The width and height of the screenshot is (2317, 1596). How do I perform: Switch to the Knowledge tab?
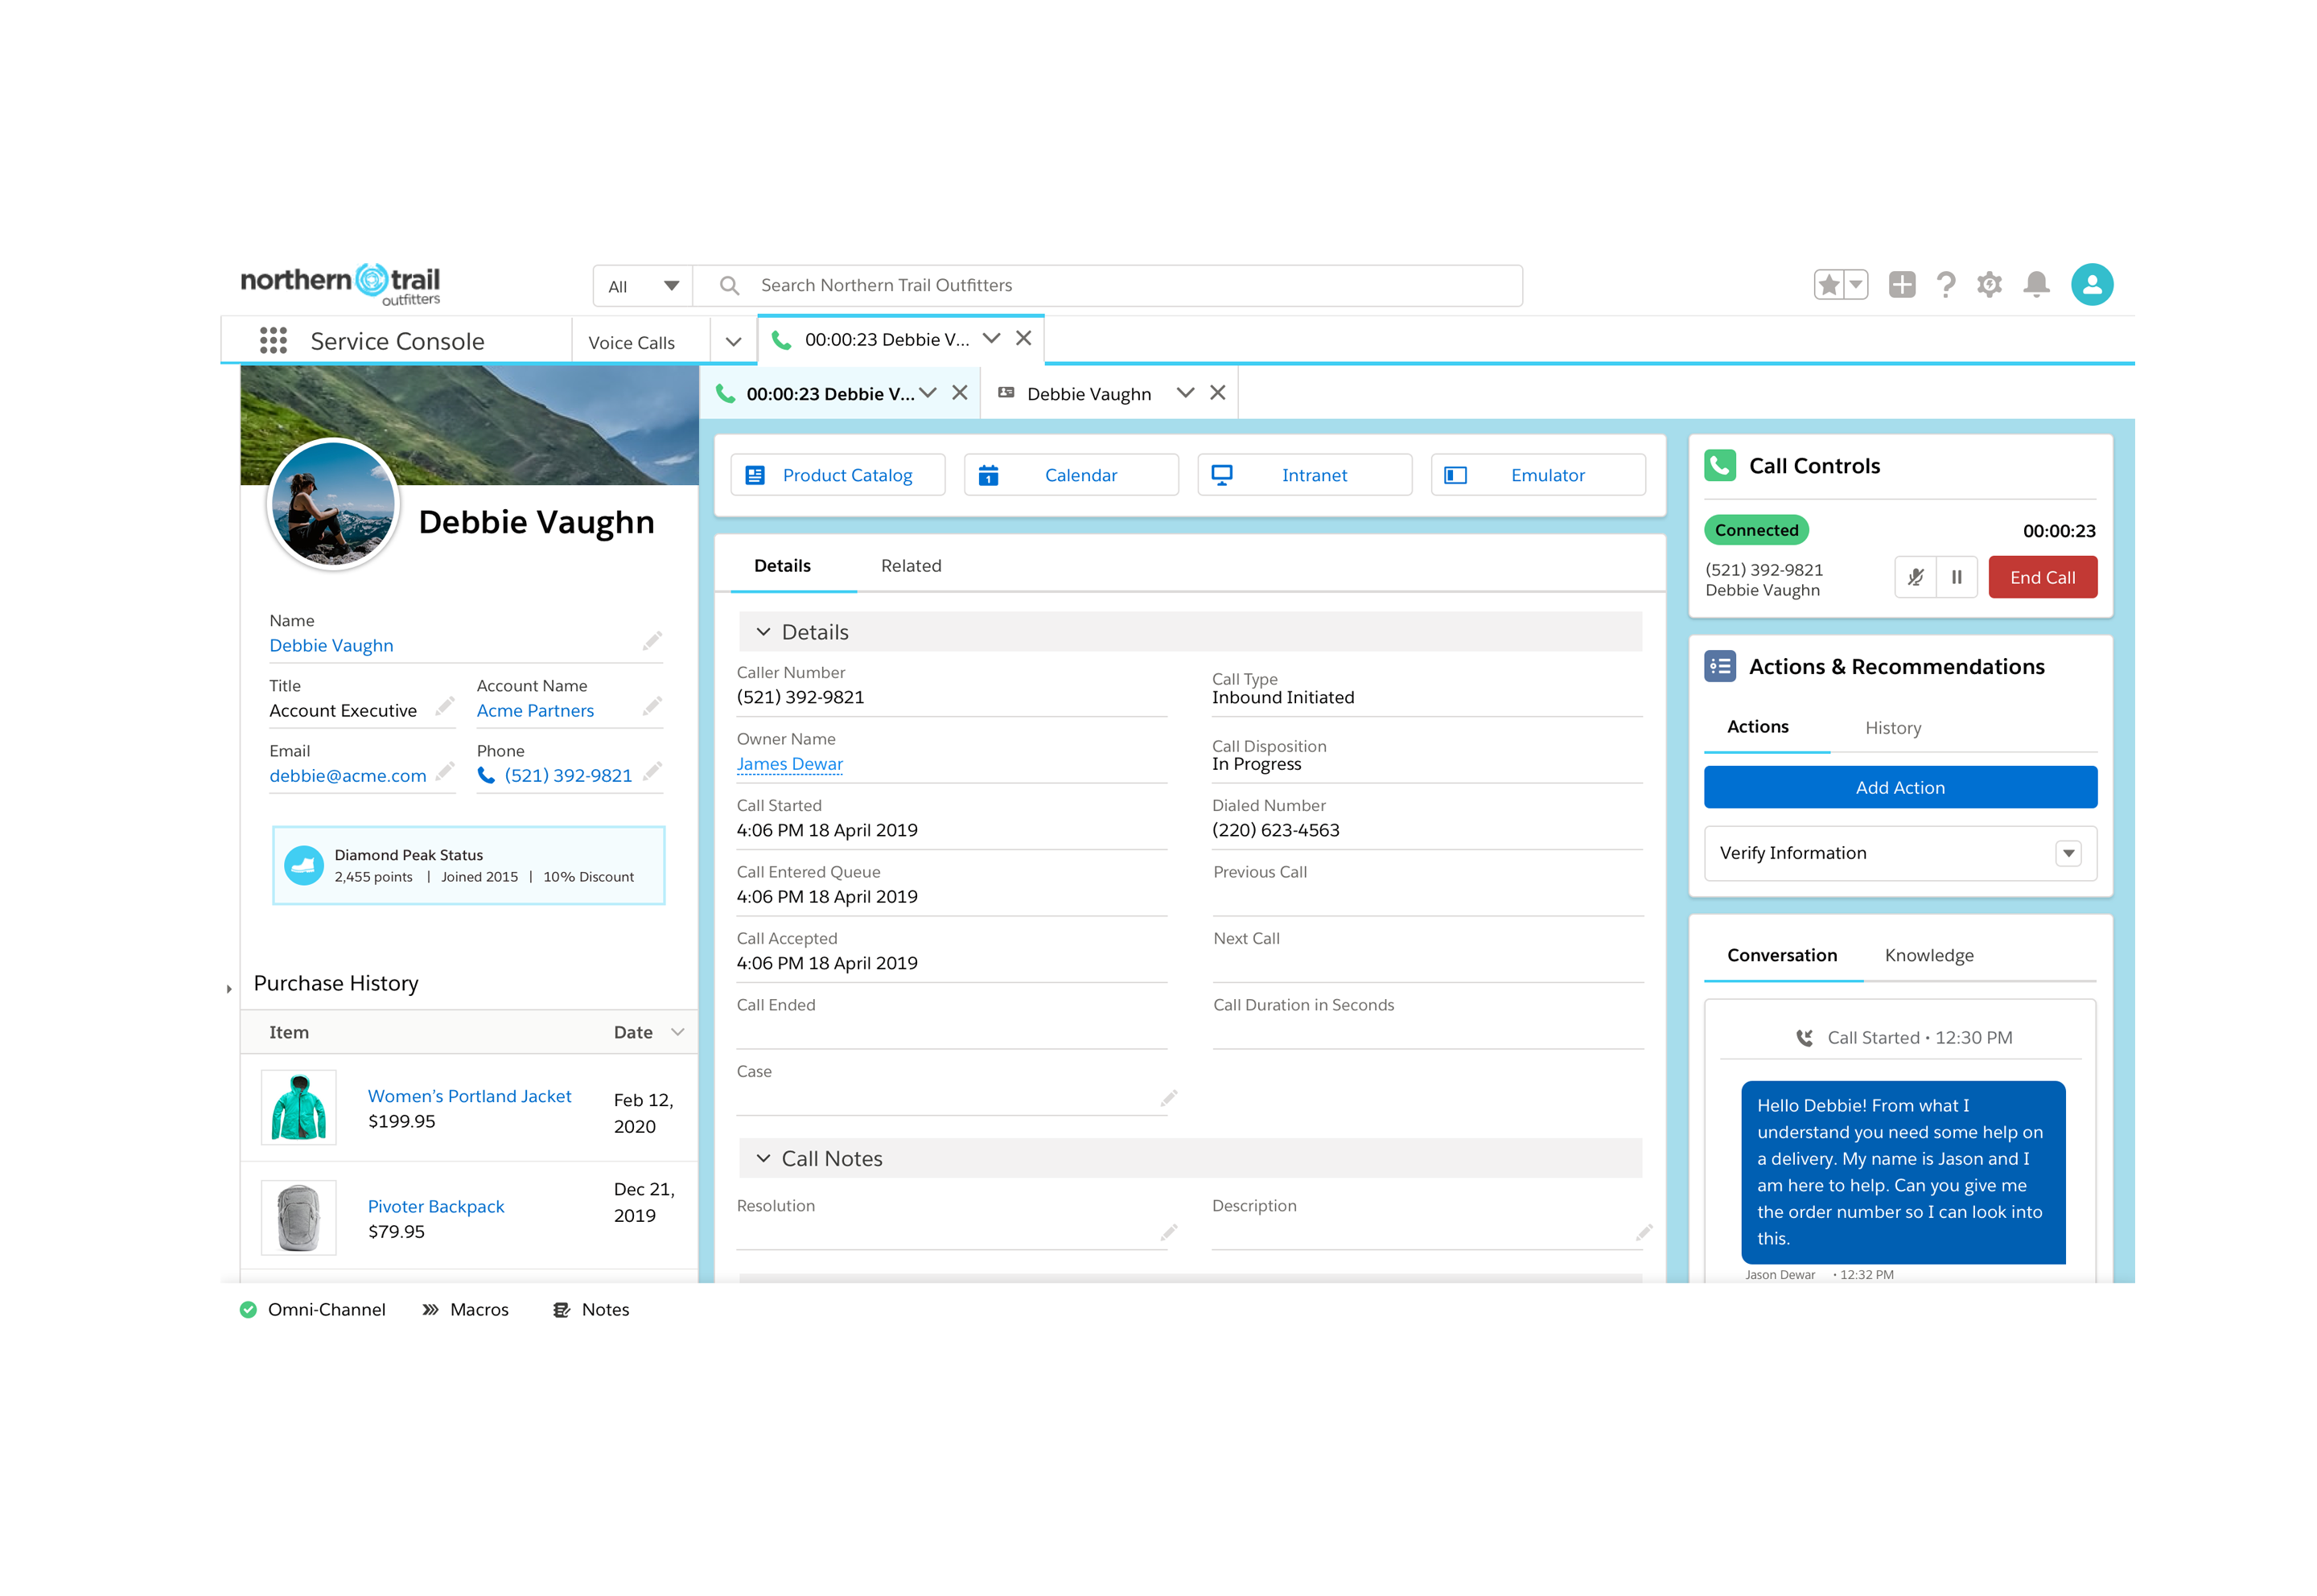pyautogui.click(x=1928, y=956)
